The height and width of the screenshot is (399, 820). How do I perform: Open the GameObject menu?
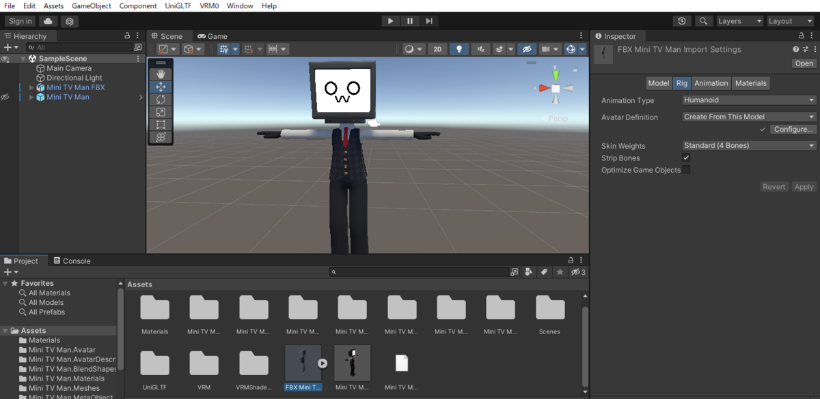click(92, 5)
